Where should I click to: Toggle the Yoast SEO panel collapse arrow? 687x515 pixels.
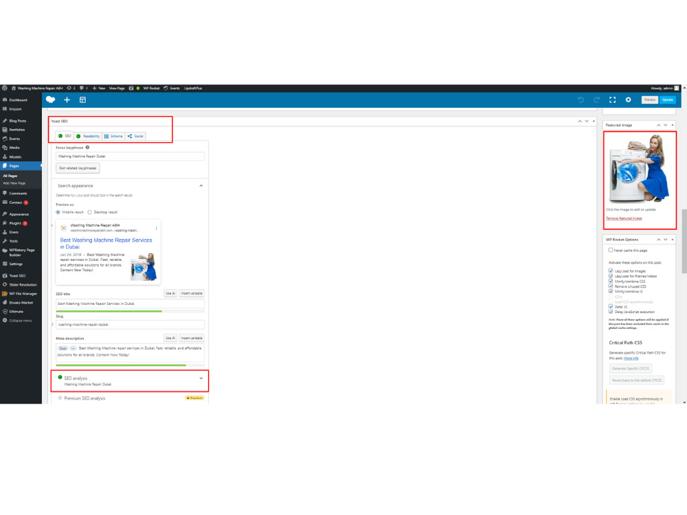click(x=594, y=122)
